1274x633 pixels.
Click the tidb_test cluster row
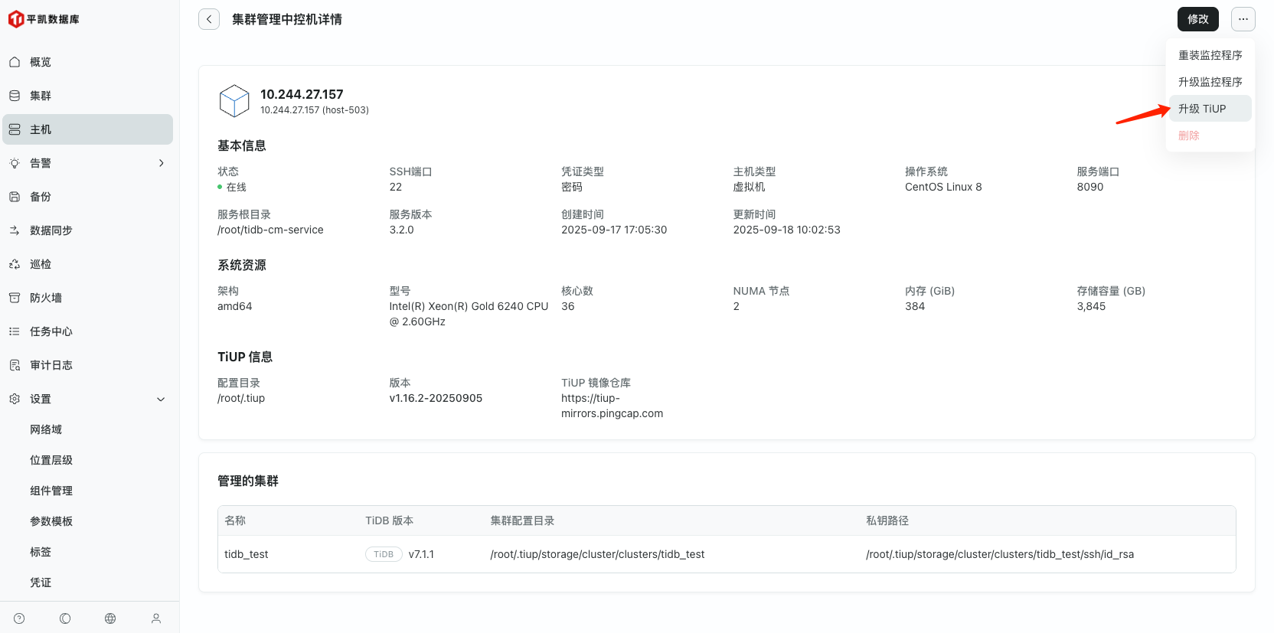tap(247, 554)
